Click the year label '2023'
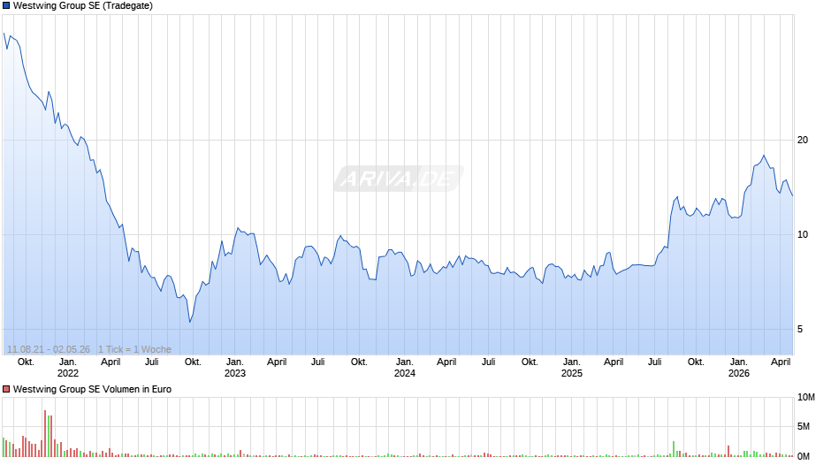 click(x=235, y=373)
